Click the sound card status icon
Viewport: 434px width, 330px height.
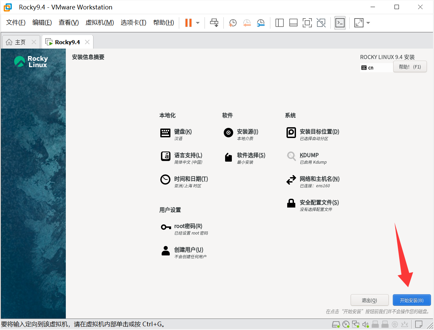[x=365, y=325]
